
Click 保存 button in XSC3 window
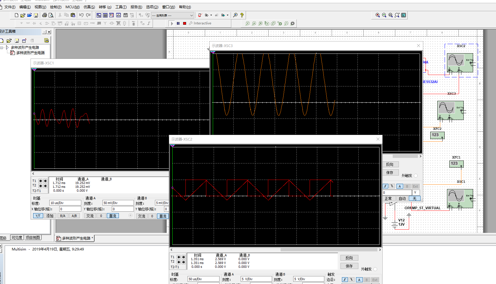tap(391, 173)
